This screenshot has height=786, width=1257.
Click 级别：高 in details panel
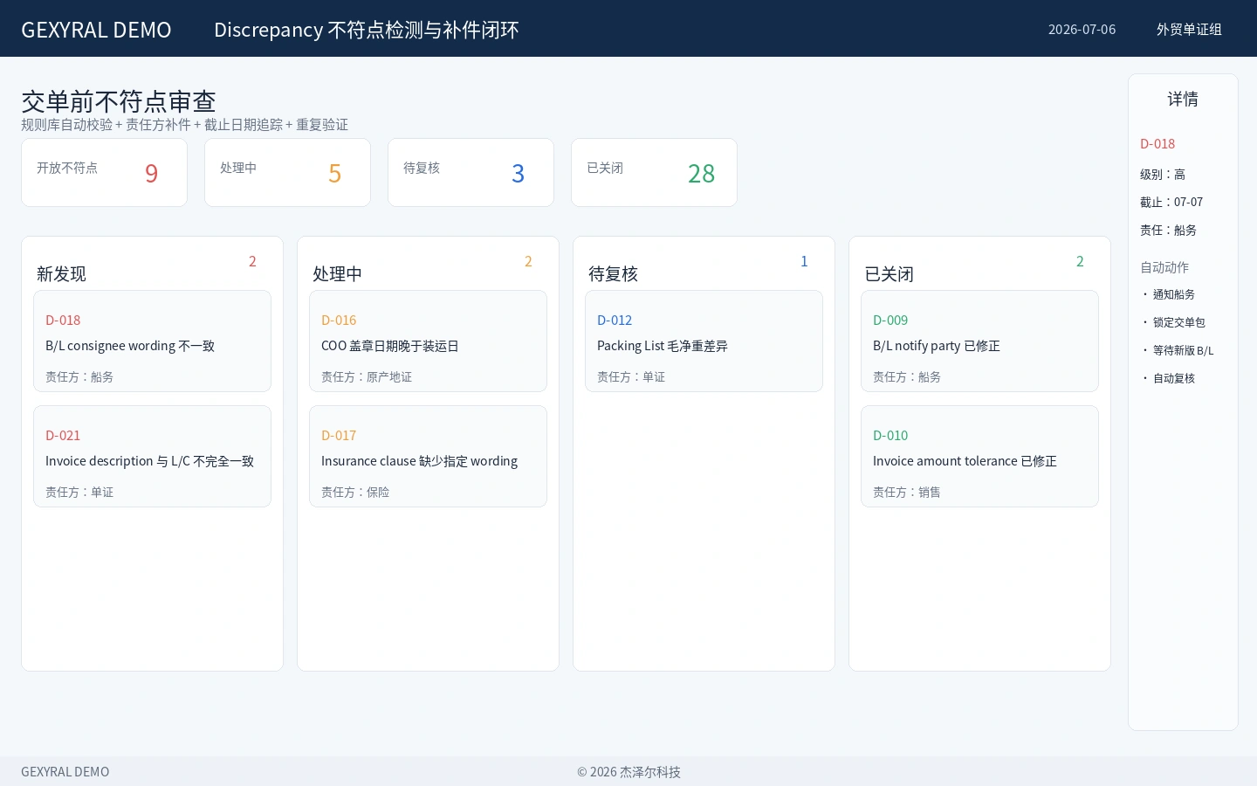click(1163, 175)
